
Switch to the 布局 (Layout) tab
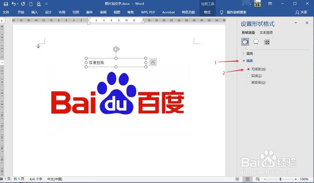(x=62, y=12)
